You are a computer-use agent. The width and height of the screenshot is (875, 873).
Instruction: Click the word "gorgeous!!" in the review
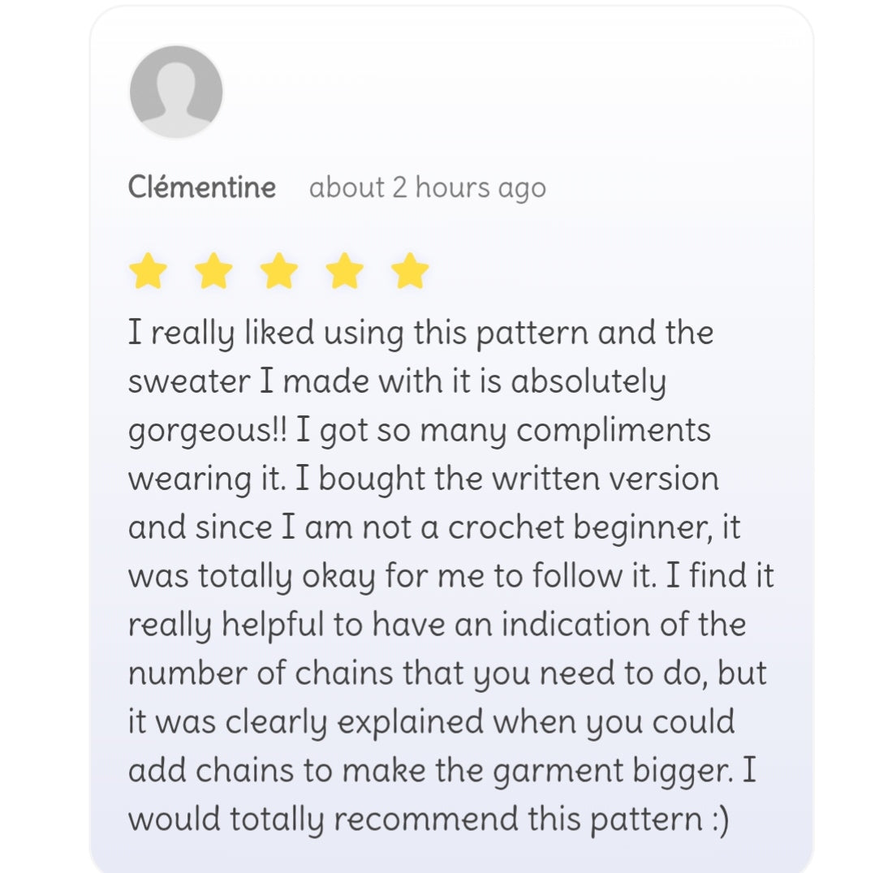[x=208, y=432]
